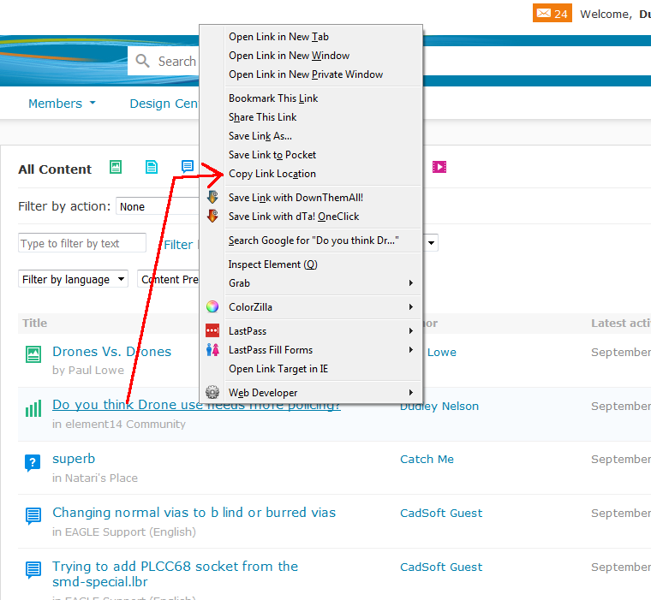Expand the LastPass submenu
651x600 pixels.
coord(323,330)
